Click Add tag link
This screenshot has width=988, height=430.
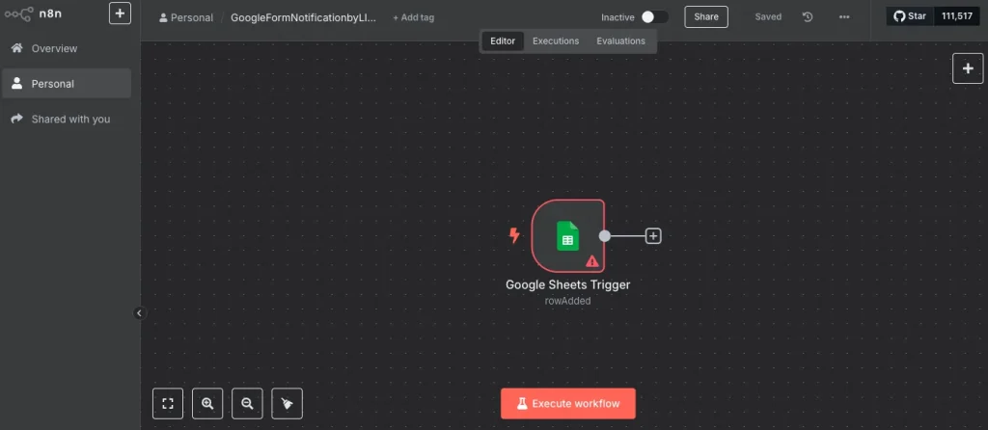click(413, 17)
